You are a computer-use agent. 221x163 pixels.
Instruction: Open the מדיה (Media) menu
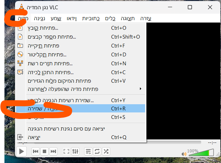click(23, 18)
